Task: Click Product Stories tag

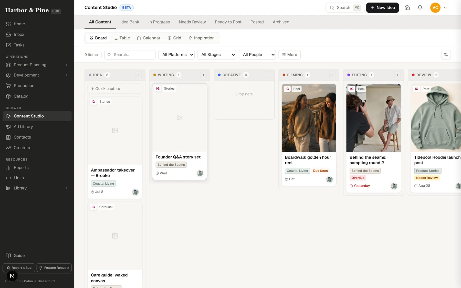Action: click(x=428, y=171)
